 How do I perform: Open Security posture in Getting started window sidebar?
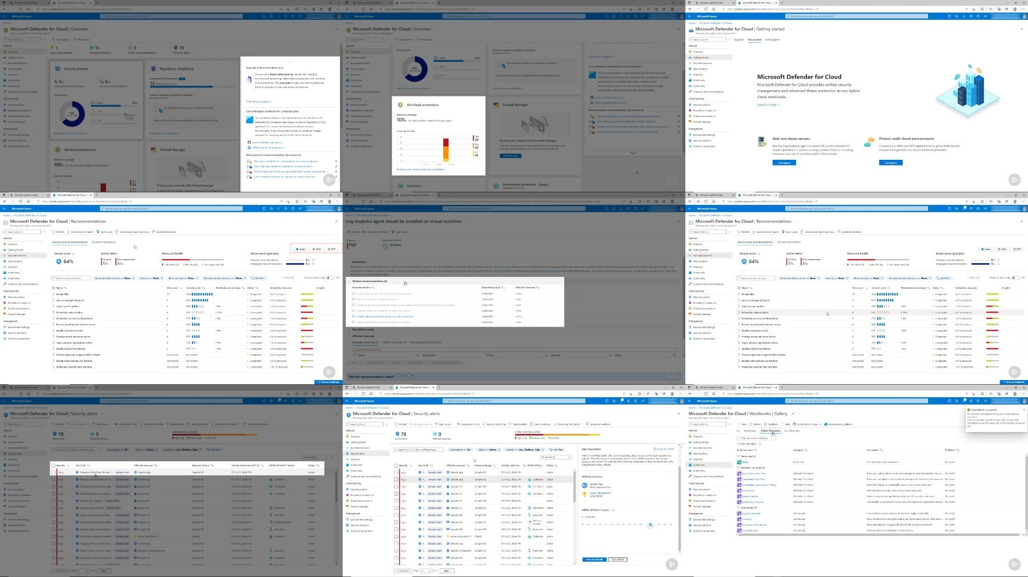700,104
